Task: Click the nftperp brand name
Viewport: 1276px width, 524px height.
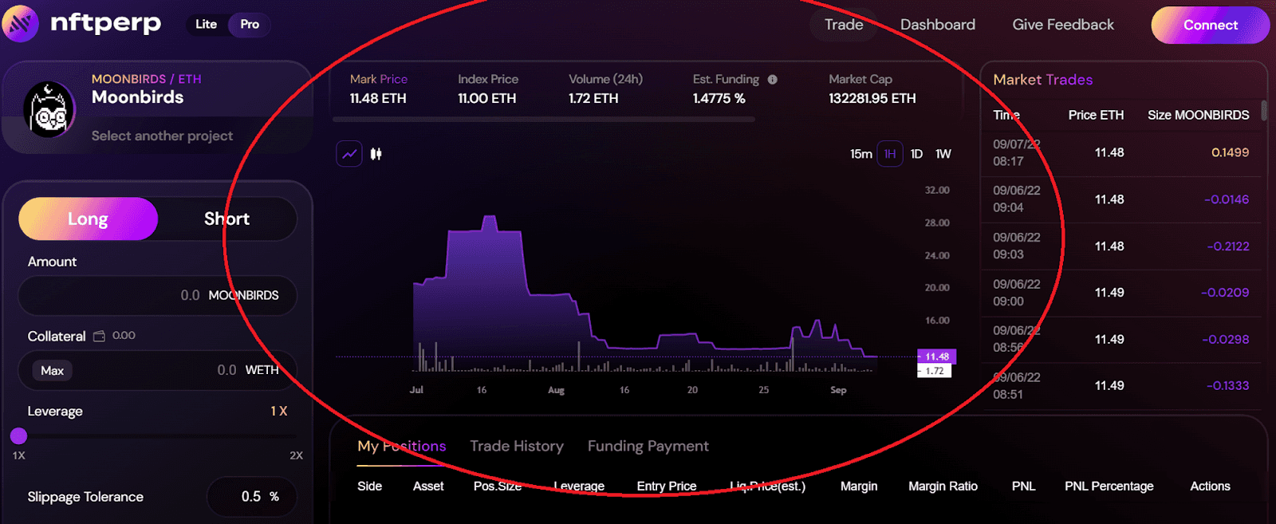Action: (x=105, y=24)
